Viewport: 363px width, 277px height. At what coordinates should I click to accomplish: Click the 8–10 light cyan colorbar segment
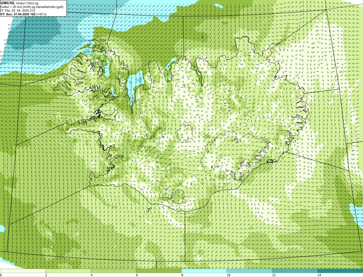click(x=204, y=271)
